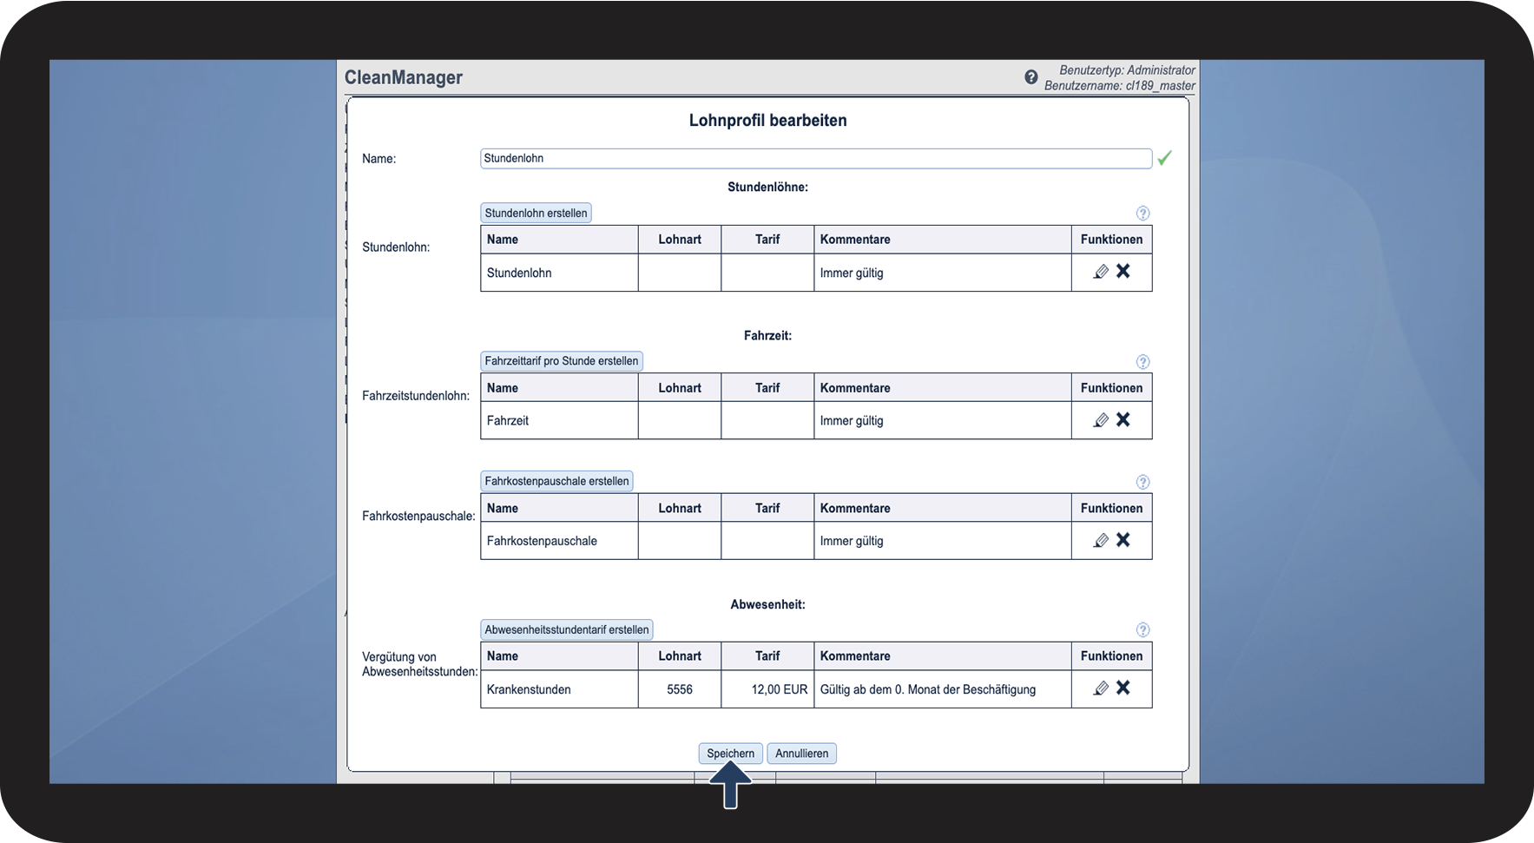Select the Stundenlohn cell in the rates table
The height and width of the screenshot is (843, 1534).
[x=559, y=273]
